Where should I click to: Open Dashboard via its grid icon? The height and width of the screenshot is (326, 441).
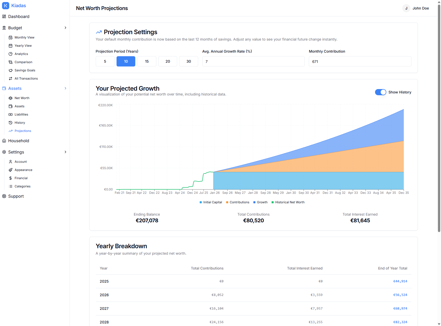tap(4, 16)
